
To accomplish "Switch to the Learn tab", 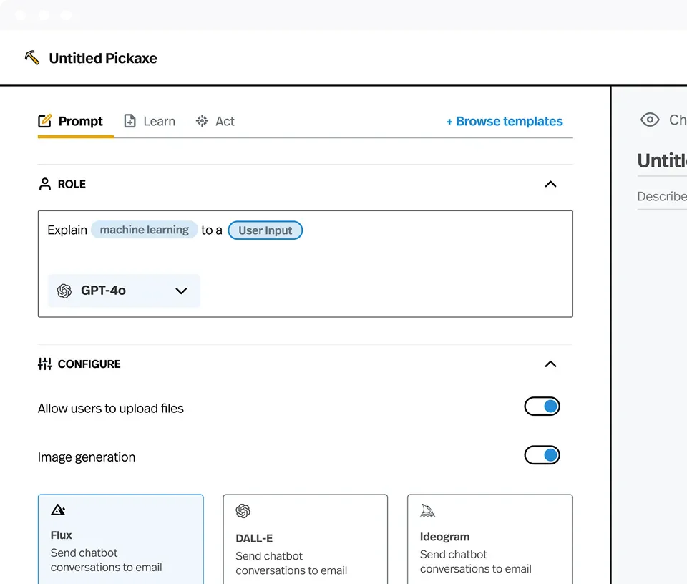I will 150,121.
